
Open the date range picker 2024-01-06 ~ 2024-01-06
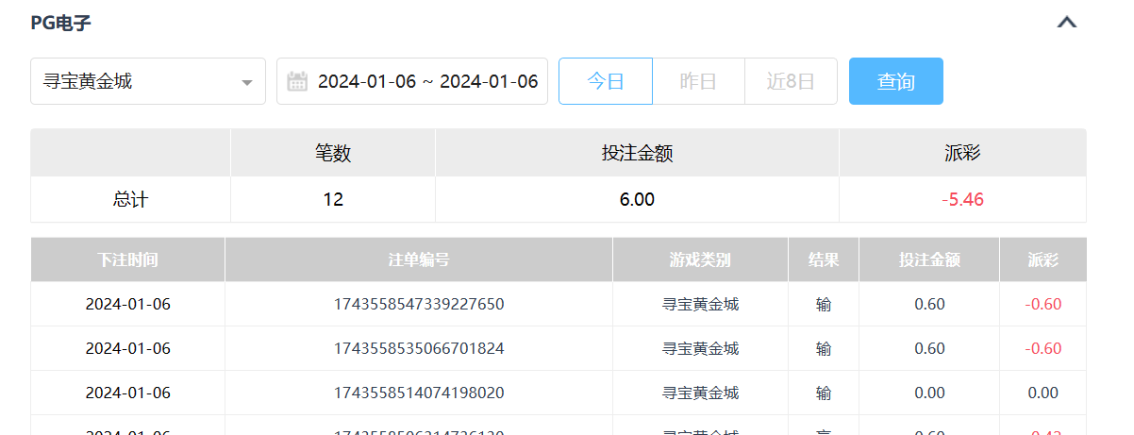click(x=412, y=81)
